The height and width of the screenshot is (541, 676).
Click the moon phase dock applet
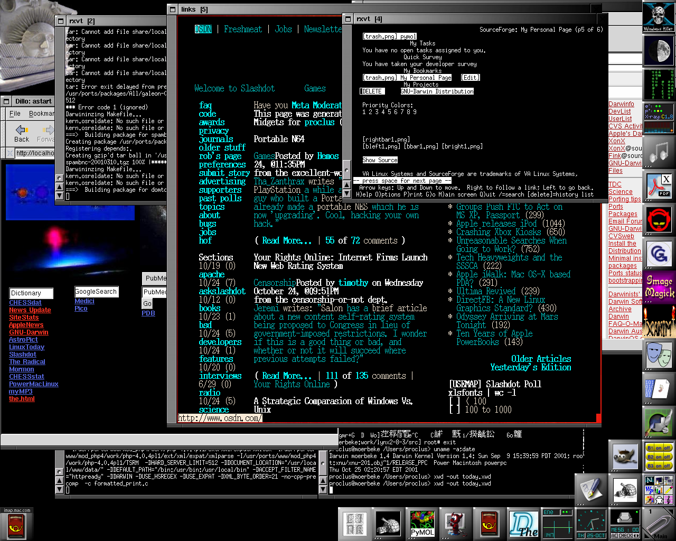[659, 51]
